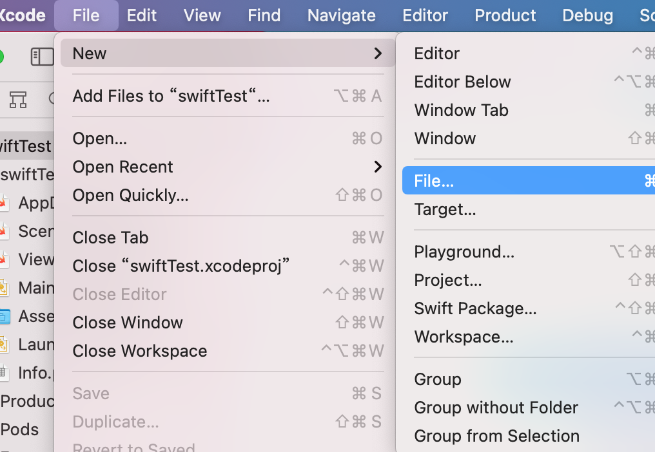Open the Product menu
This screenshot has height=452, width=655.
click(x=505, y=15)
